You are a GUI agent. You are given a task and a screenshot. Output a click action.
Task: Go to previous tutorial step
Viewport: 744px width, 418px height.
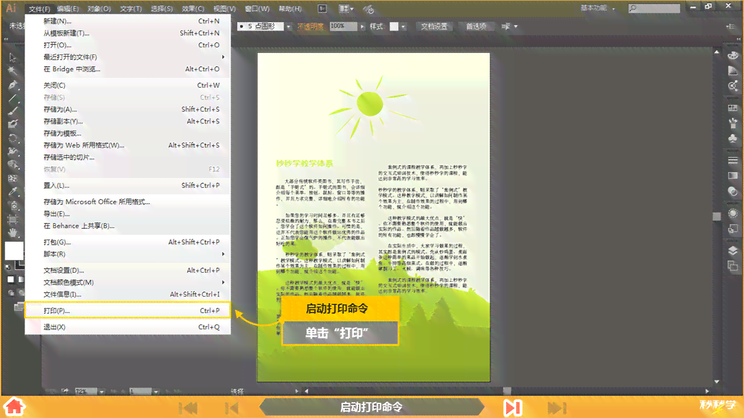(x=231, y=407)
